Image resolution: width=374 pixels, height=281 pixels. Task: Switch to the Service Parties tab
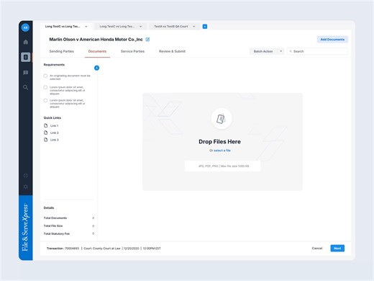[132, 51]
